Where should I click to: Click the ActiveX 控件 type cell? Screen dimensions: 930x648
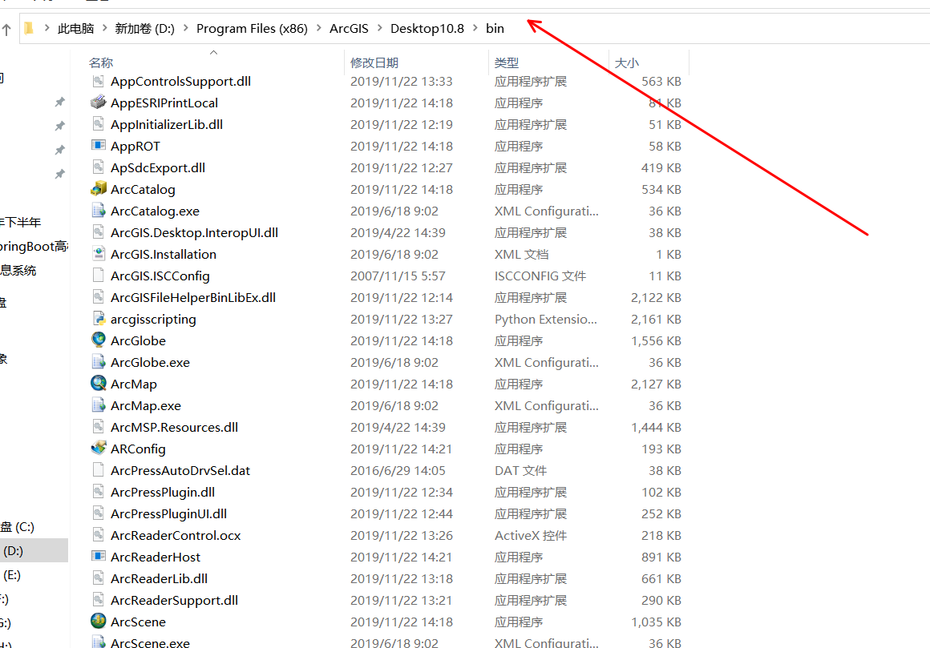[x=530, y=535]
